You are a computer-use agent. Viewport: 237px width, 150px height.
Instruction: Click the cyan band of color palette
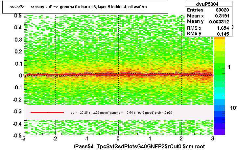(x=220, y=96)
